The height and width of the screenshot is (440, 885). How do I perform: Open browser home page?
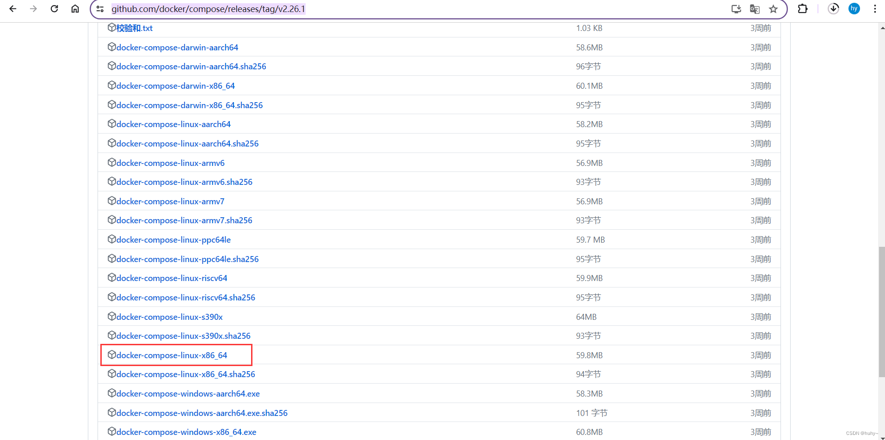point(75,9)
